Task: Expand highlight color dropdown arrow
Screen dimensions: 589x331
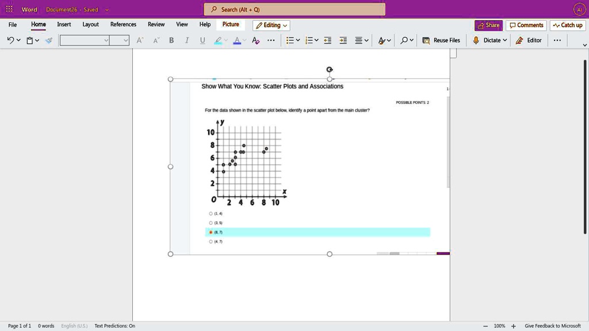Action: click(x=225, y=40)
